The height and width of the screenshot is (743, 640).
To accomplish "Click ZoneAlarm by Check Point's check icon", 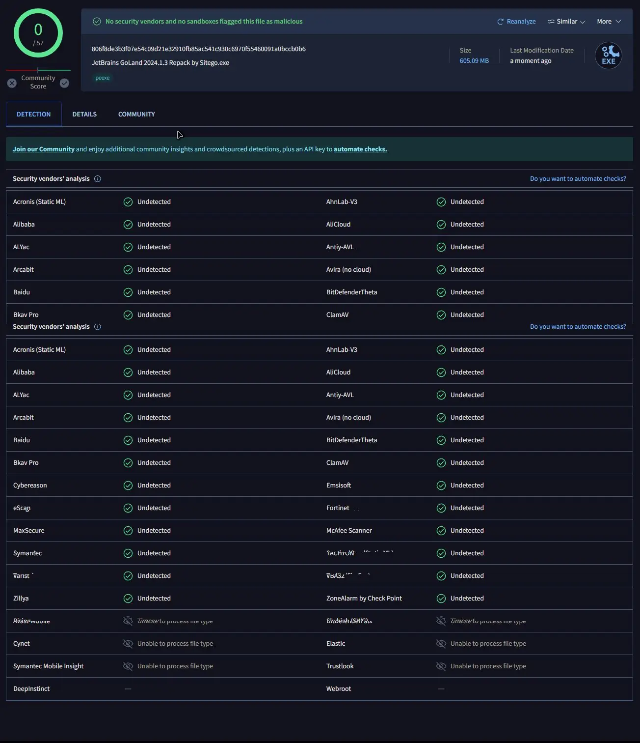I will 441,599.
